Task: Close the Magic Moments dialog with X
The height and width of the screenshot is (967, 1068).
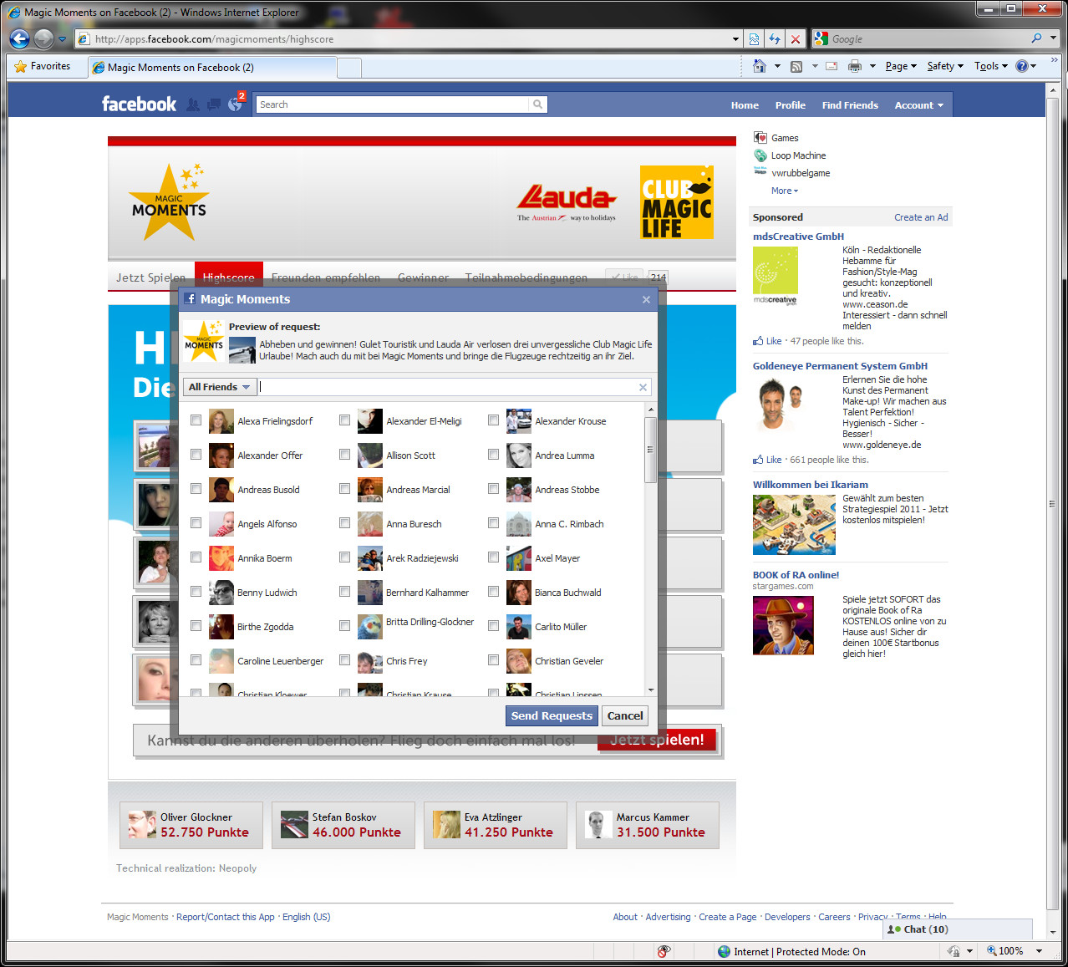Action: click(646, 299)
